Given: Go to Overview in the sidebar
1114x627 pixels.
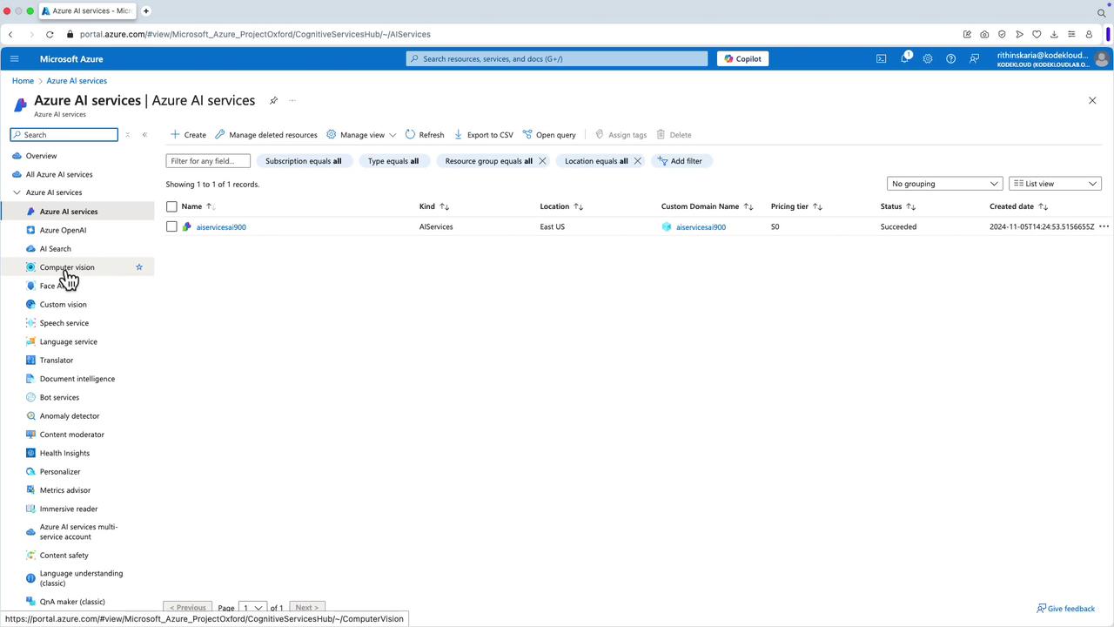Looking at the screenshot, I should (41, 156).
